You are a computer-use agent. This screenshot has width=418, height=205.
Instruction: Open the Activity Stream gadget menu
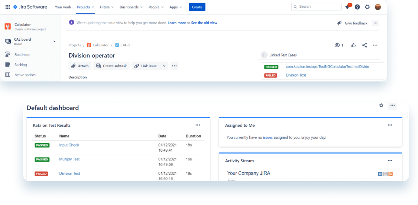(x=390, y=160)
